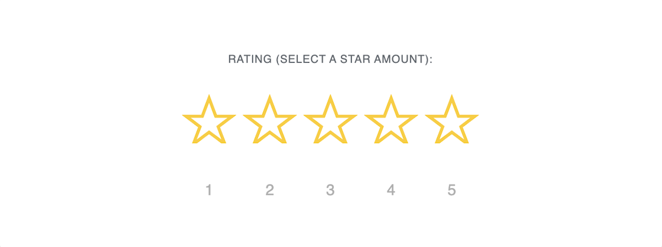This screenshot has height=247, width=662.
Task: Select the number 4 label
Action: click(391, 191)
